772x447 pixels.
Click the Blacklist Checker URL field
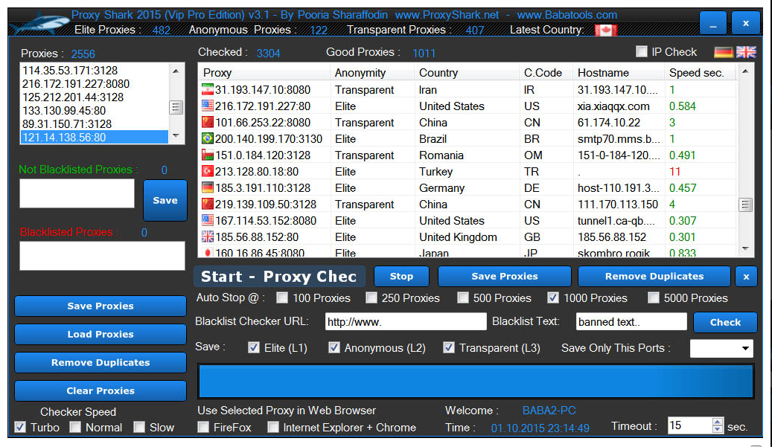coord(405,321)
